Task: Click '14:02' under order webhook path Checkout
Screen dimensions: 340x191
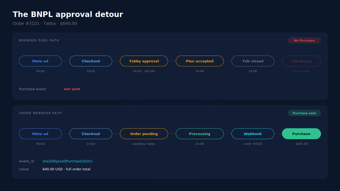Action: pos(91,144)
